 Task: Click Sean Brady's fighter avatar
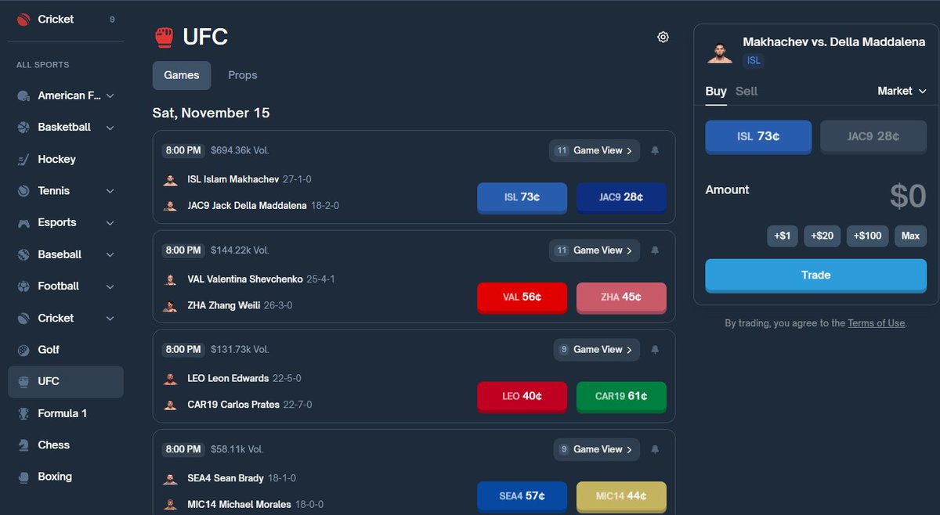pos(170,478)
